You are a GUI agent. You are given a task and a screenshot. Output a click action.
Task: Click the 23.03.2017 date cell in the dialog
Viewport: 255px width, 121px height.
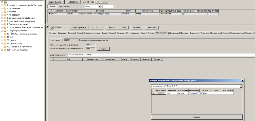pos(161,93)
